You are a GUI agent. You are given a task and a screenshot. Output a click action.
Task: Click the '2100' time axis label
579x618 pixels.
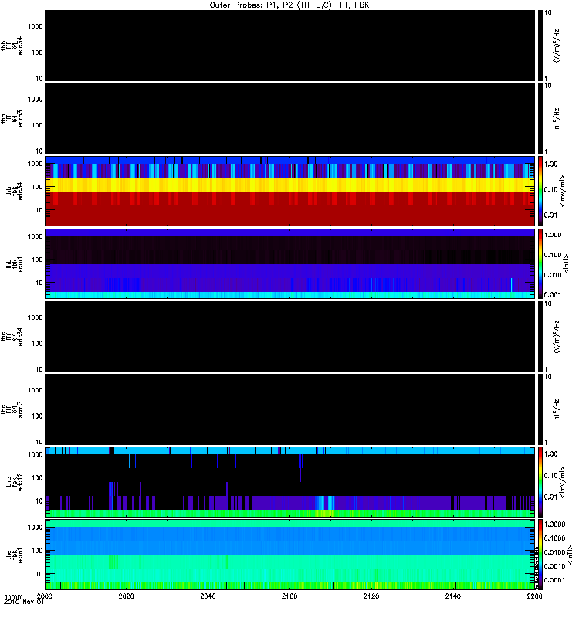(289, 596)
